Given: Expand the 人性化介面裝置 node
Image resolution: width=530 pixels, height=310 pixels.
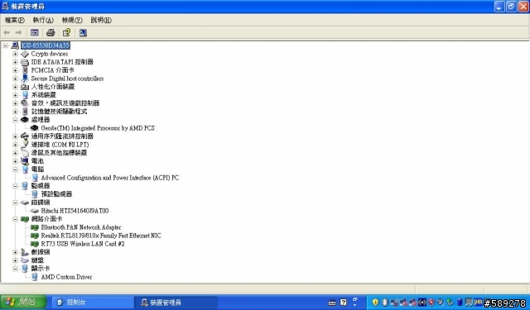Looking at the screenshot, I should (x=15, y=87).
